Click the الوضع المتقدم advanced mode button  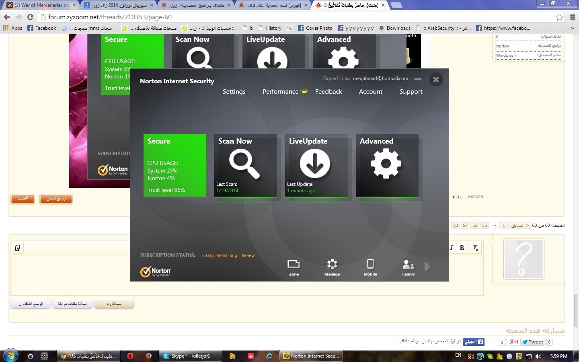[31, 304]
